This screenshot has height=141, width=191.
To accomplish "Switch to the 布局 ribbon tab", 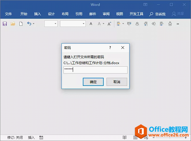I will pos(65,14).
